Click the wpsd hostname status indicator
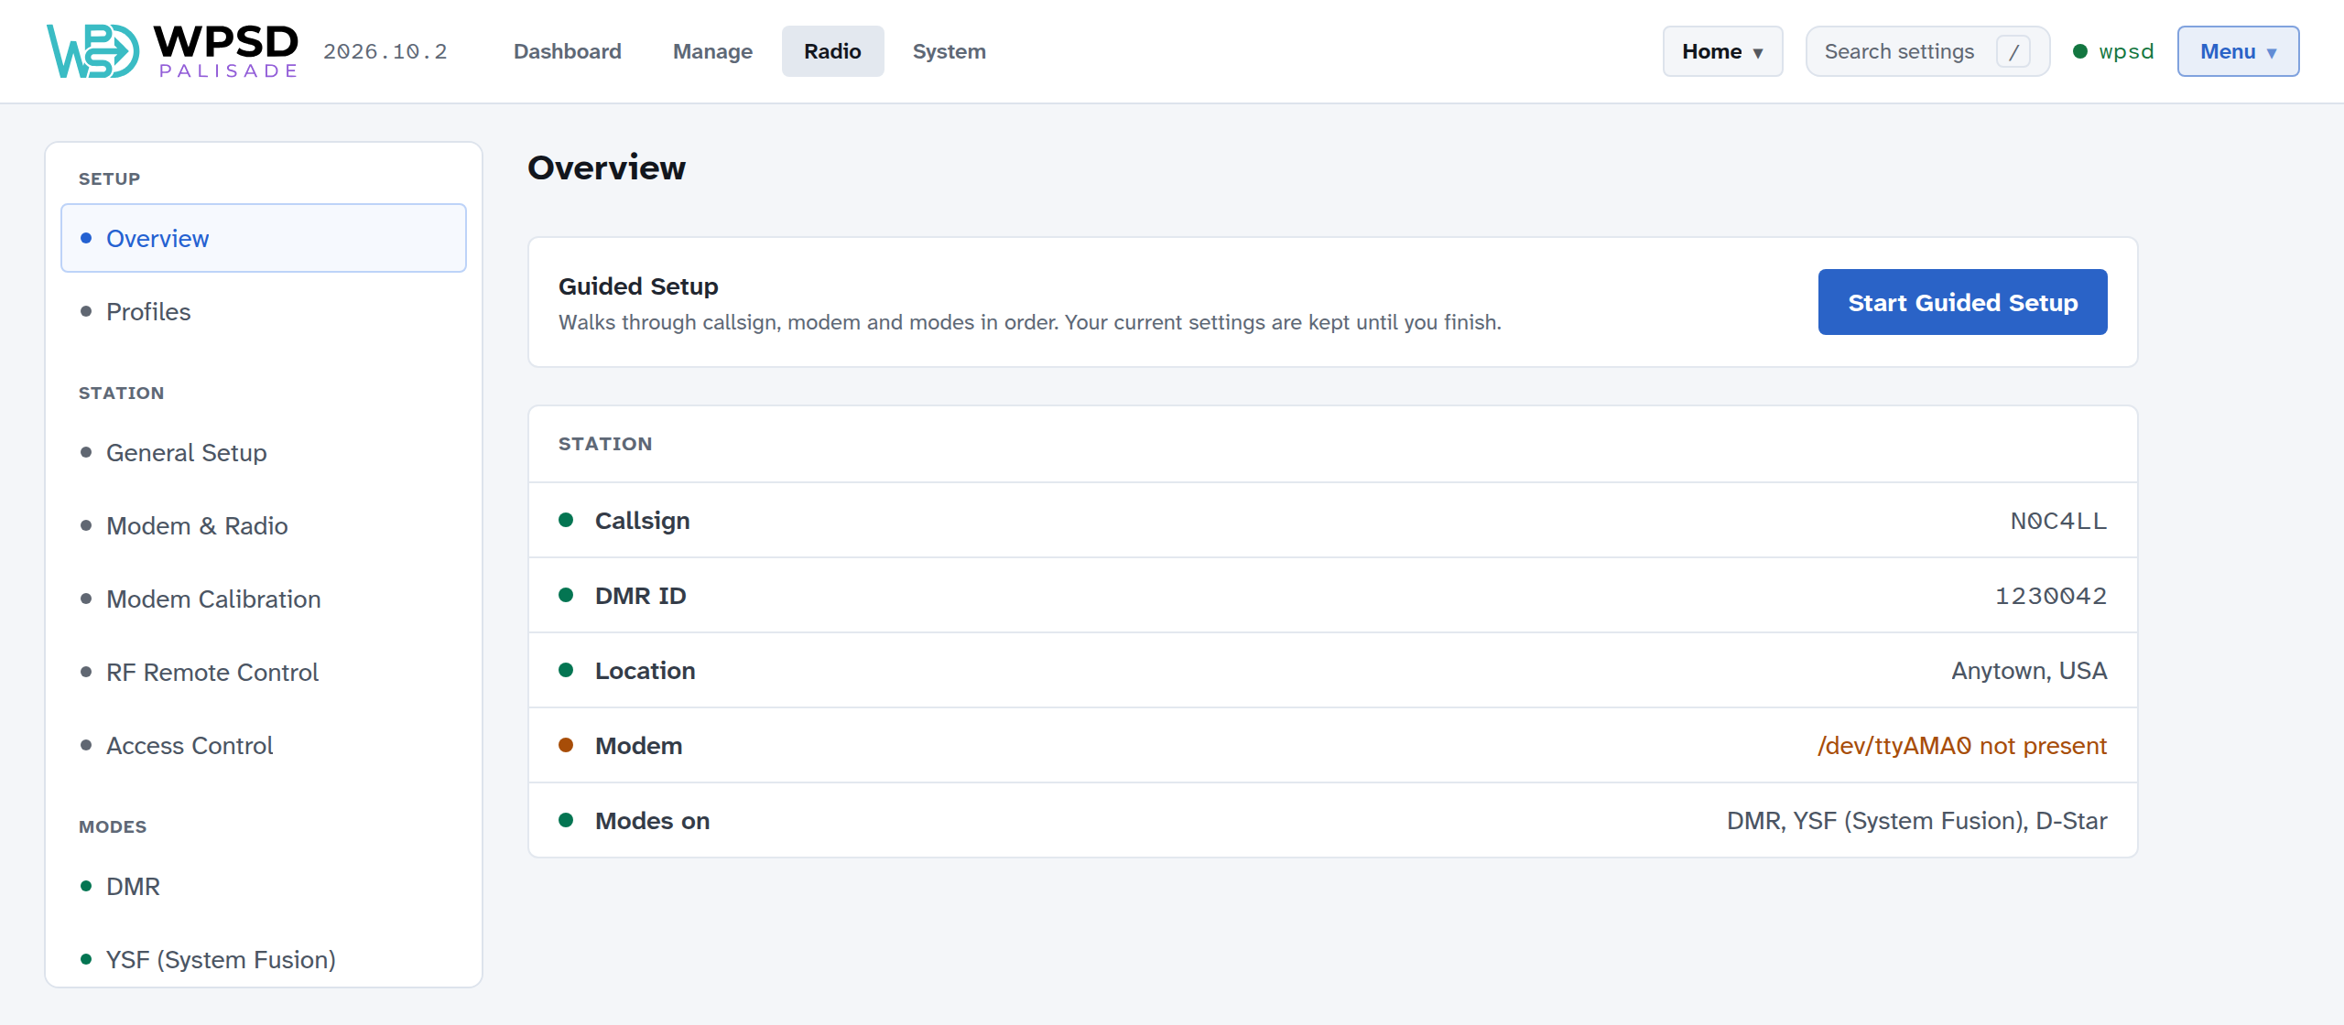 (x=2113, y=51)
